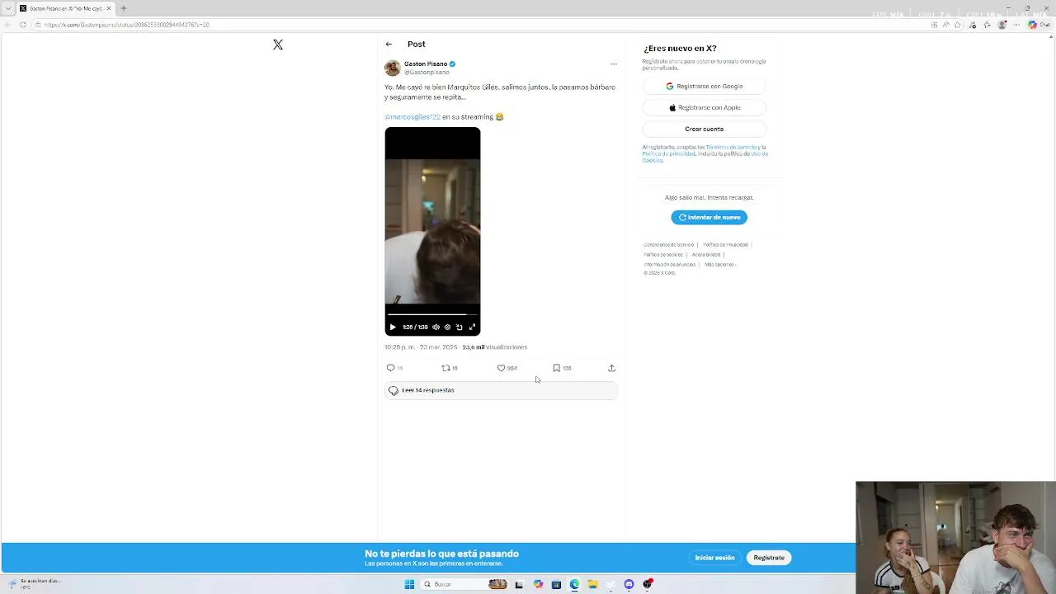The width and height of the screenshot is (1056, 594).
Task: Close the Gaston Pisano browser tab
Action: [109, 8]
